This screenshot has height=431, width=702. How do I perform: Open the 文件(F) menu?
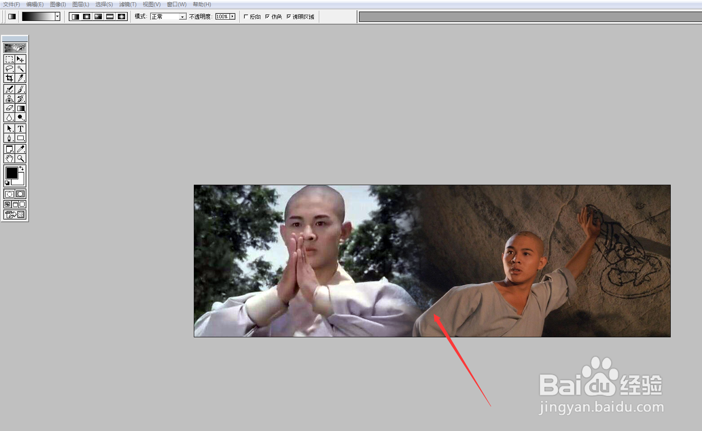[x=12, y=4]
